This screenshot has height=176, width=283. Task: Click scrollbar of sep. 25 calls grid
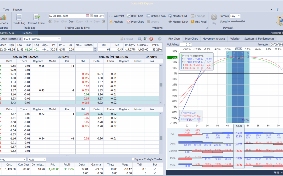(161, 84)
